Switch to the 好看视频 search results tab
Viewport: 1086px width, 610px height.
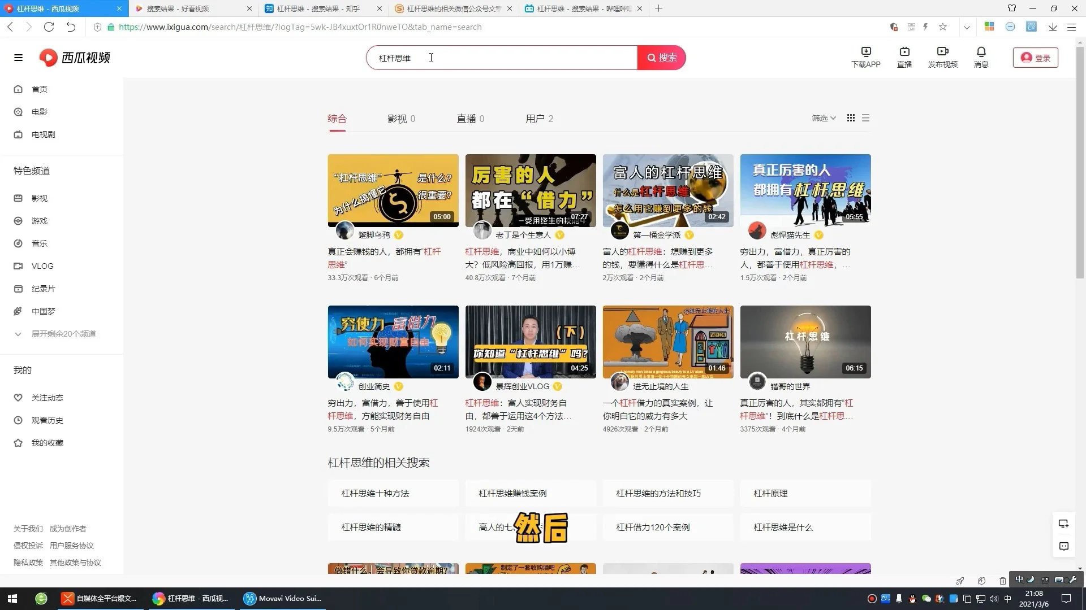pyautogui.click(x=193, y=8)
